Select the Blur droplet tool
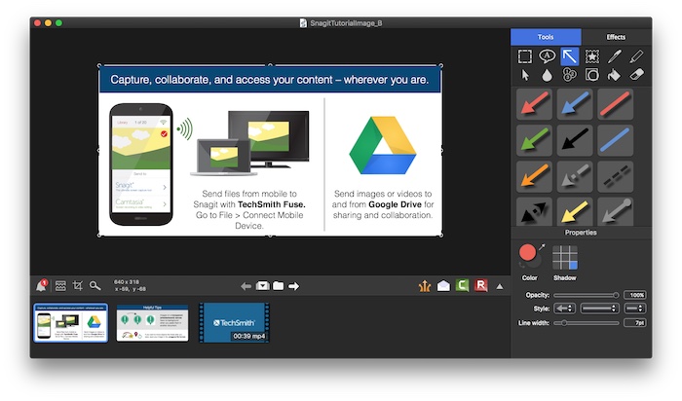682x401 pixels. (547, 75)
